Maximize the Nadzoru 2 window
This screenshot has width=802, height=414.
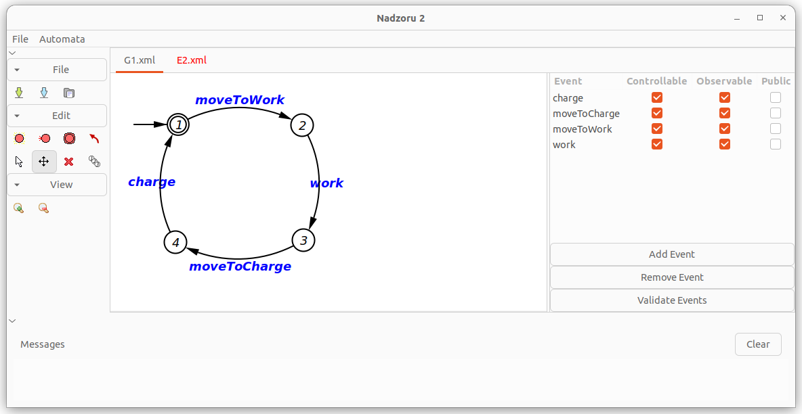760,18
